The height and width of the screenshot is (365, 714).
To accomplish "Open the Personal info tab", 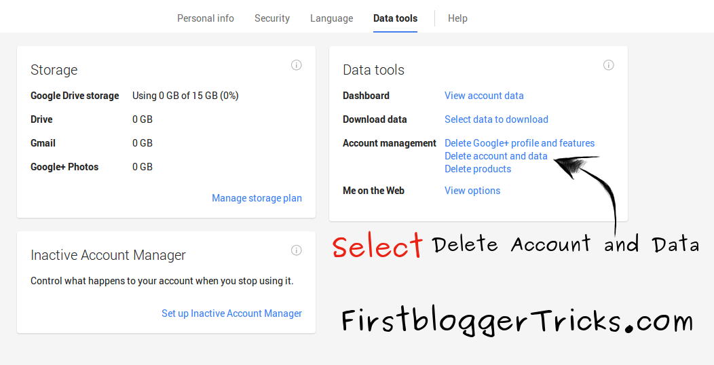I will (206, 18).
